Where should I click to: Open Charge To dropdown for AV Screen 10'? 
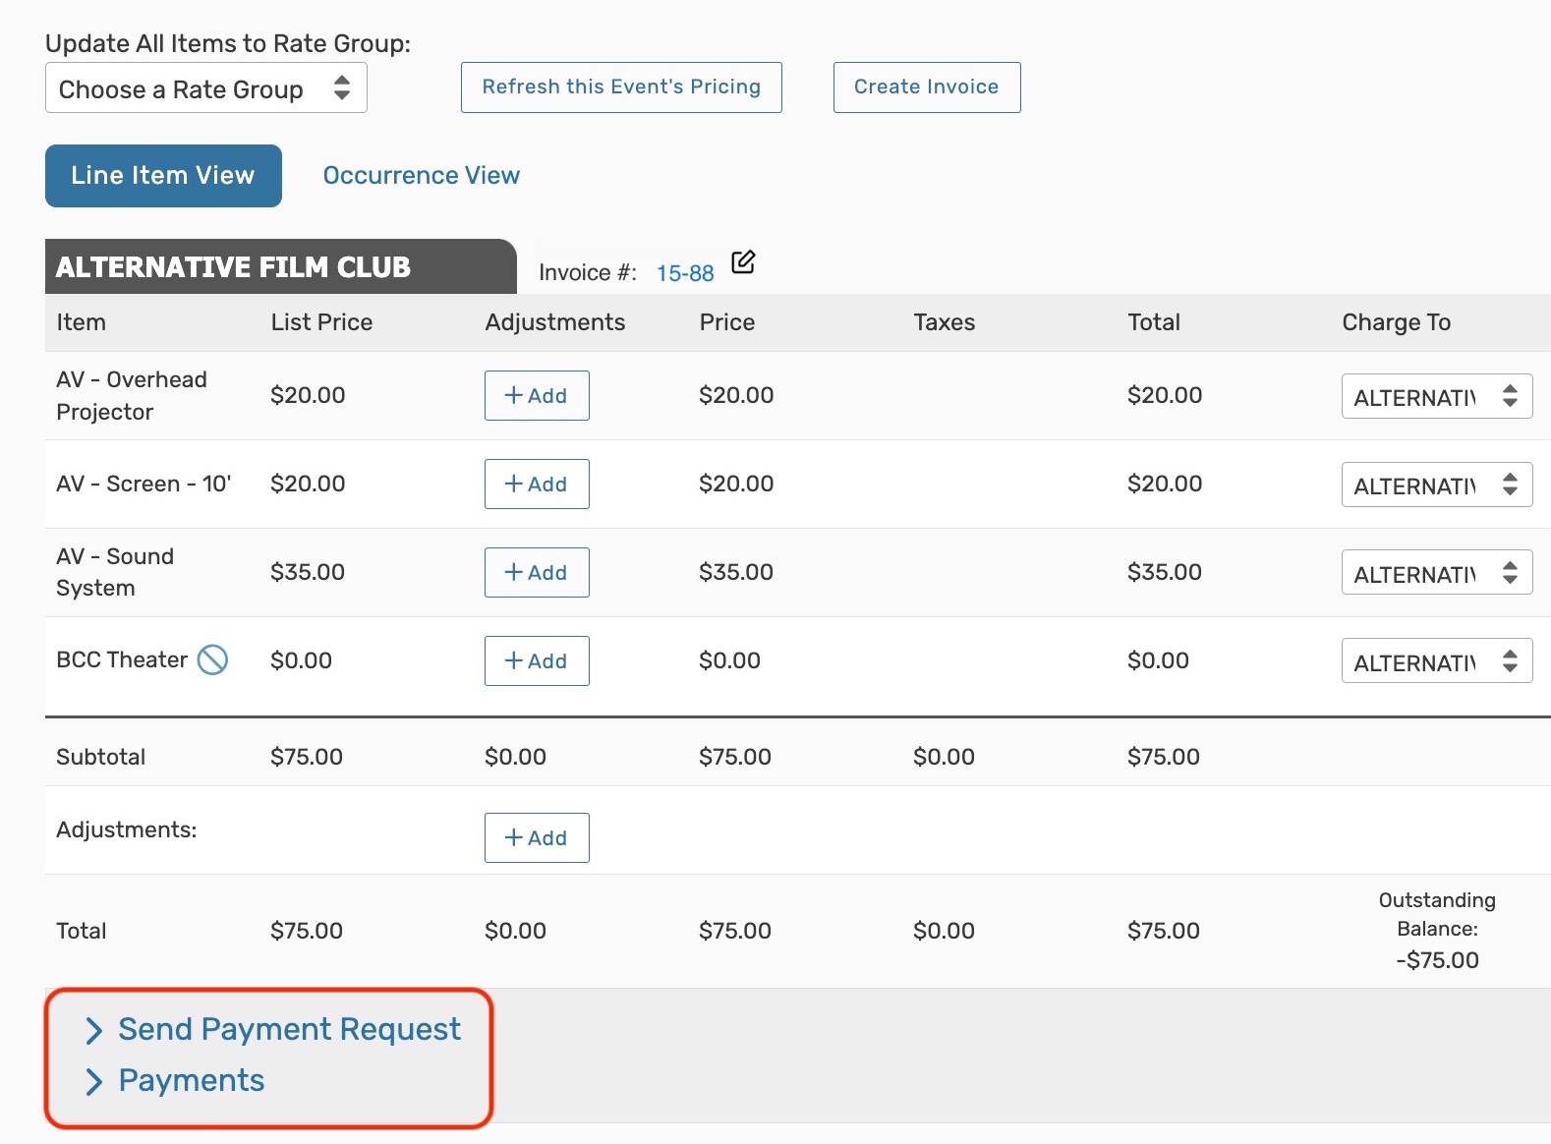point(1436,485)
